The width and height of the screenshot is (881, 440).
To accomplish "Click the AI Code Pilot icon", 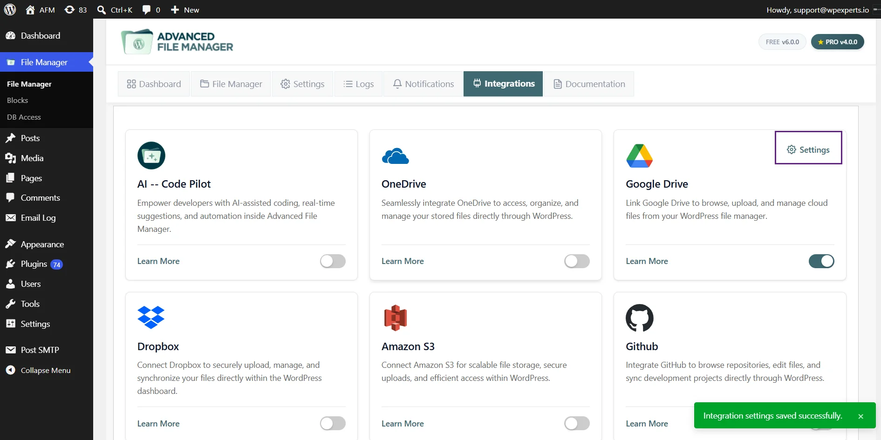I will pos(151,156).
